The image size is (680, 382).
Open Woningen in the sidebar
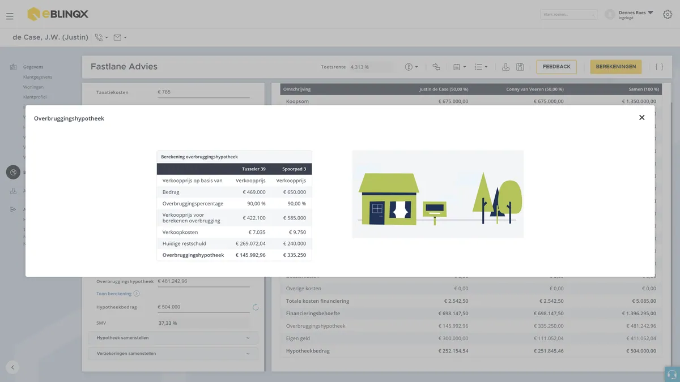(33, 87)
